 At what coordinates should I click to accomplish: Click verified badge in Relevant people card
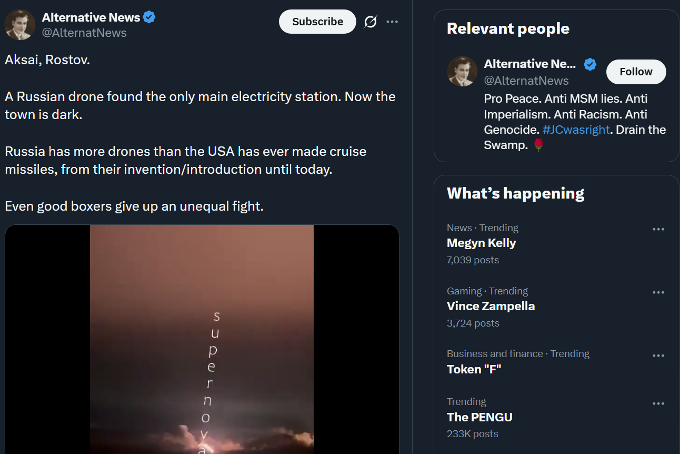(x=591, y=64)
